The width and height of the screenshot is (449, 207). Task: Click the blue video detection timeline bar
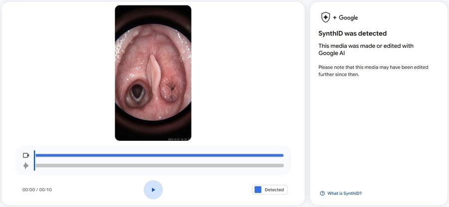coord(160,155)
